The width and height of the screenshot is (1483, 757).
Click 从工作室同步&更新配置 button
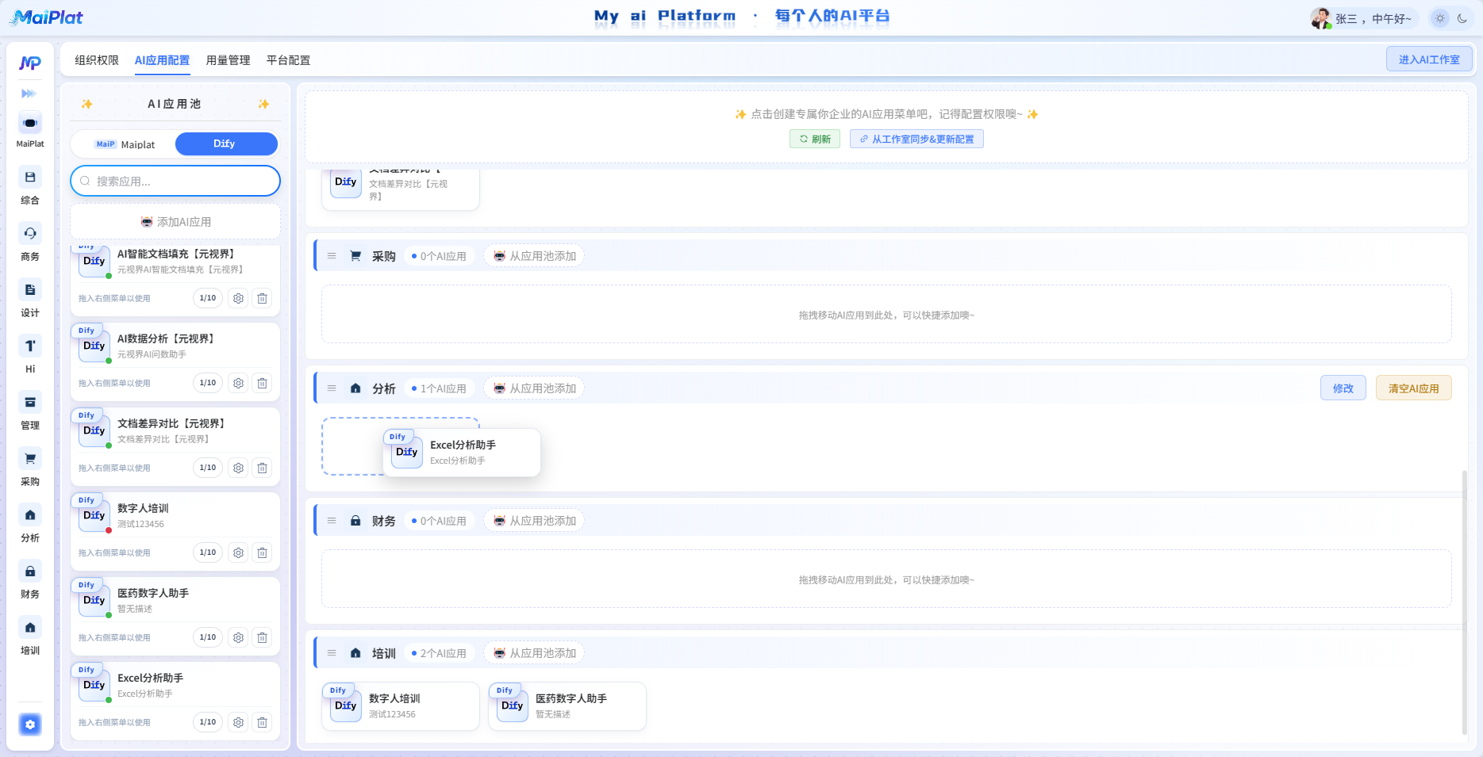tap(916, 139)
